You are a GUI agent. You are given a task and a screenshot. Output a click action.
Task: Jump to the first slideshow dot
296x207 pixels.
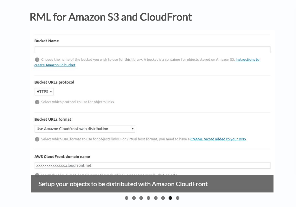(126, 198)
